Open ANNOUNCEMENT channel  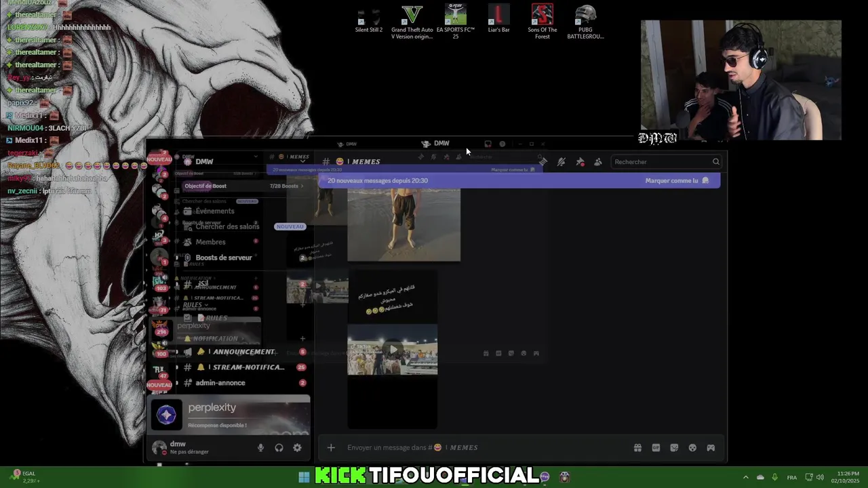(244, 352)
